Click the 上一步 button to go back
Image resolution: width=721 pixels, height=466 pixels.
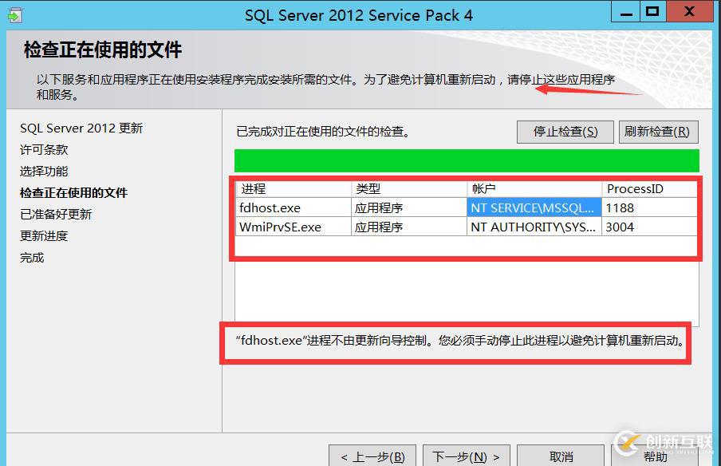click(372, 455)
